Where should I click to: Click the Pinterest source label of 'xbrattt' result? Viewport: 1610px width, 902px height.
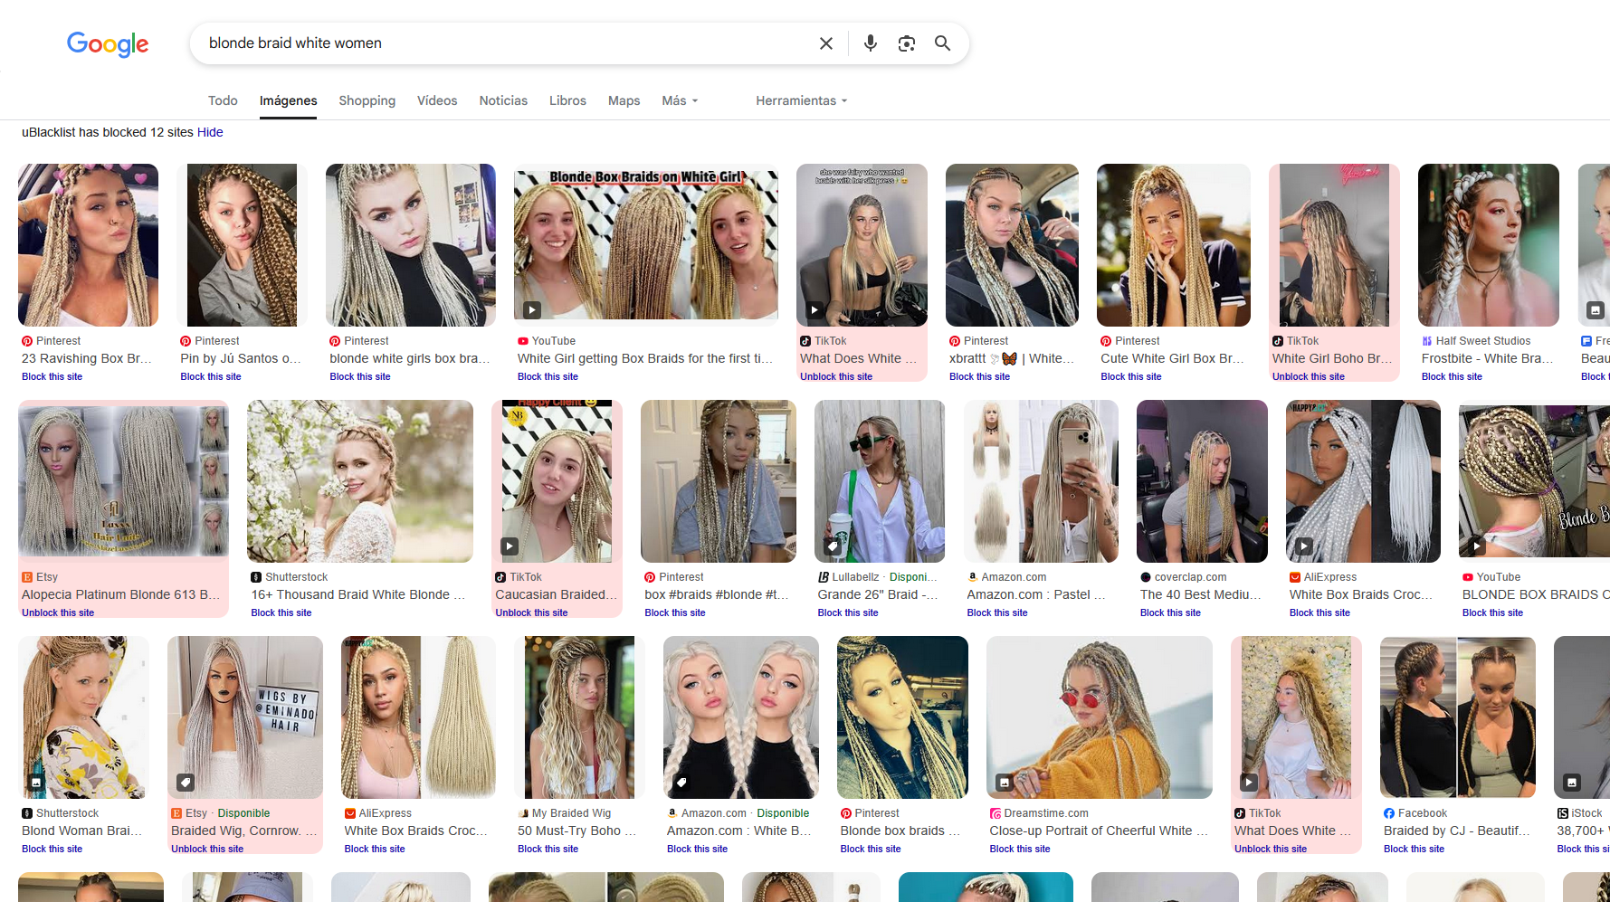click(986, 341)
